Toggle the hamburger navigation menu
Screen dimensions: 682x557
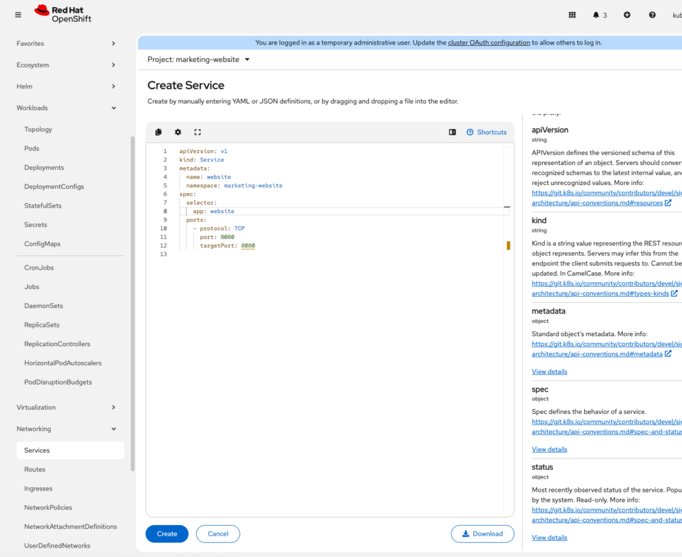pyautogui.click(x=18, y=15)
